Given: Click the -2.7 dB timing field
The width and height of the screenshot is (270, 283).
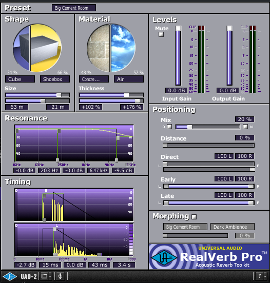Looking at the screenshot, I should tap(26, 265).
